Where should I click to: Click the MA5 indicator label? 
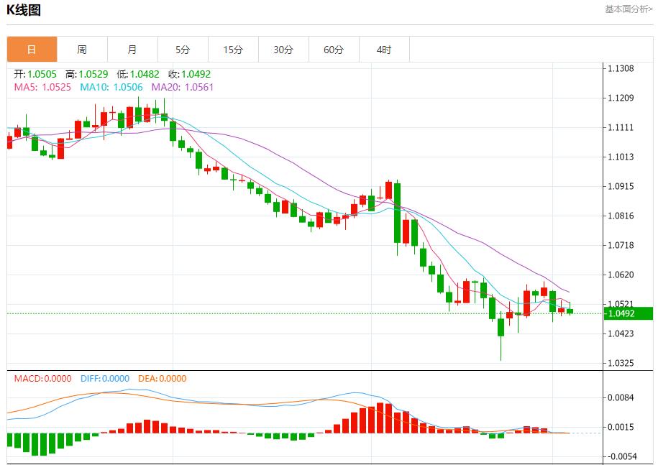(x=42, y=87)
